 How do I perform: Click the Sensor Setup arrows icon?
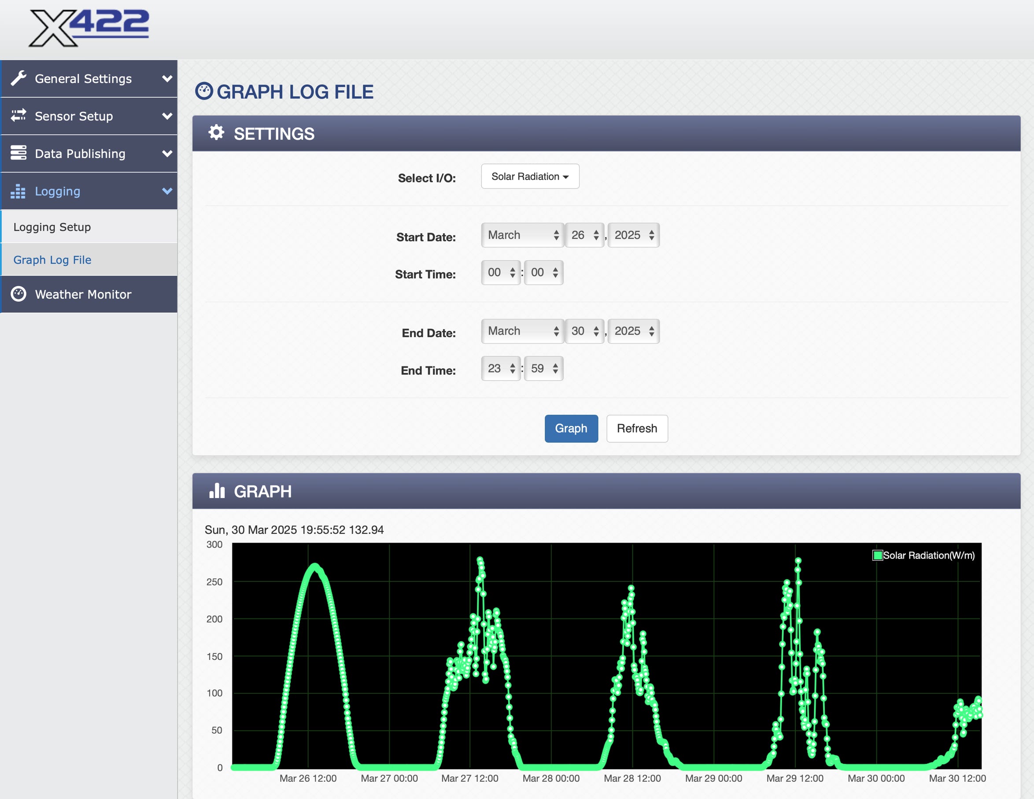pyautogui.click(x=18, y=115)
